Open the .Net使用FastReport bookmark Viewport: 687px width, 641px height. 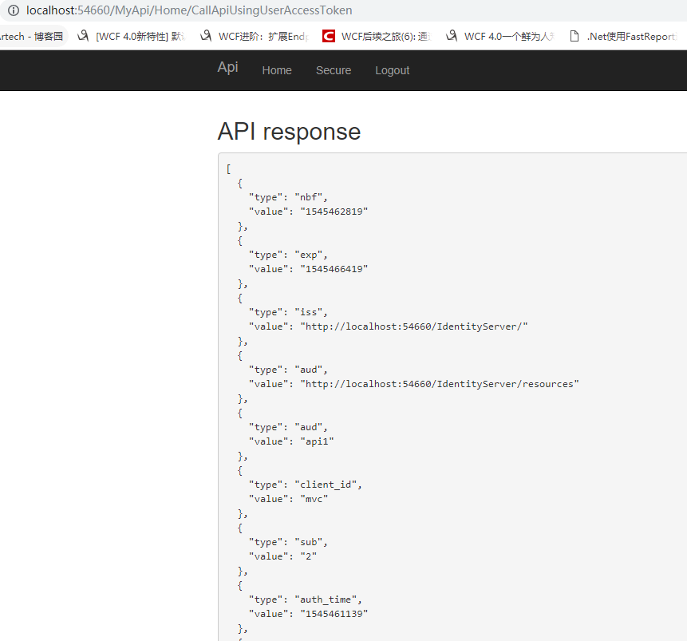pos(631,36)
